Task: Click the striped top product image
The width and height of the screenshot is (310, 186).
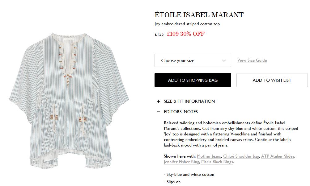Action: [70, 102]
